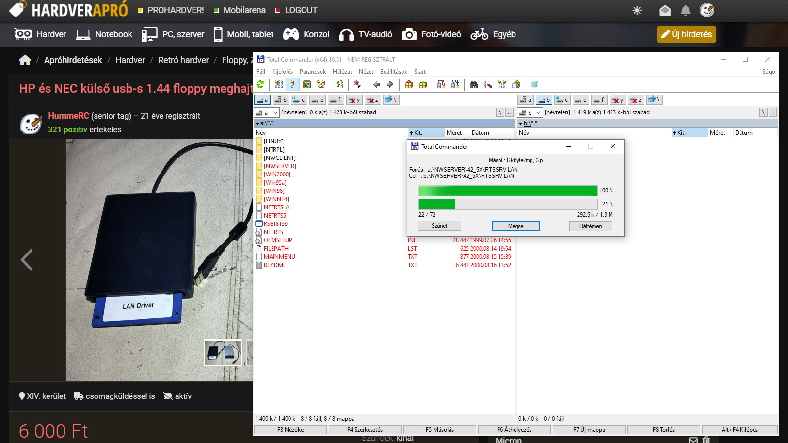
Task: Cancel the copy with Mégse button
Action: tap(515, 226)
